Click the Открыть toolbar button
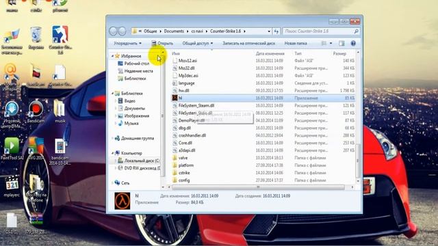Screen dimensions: 438x246 click(162, 43)
